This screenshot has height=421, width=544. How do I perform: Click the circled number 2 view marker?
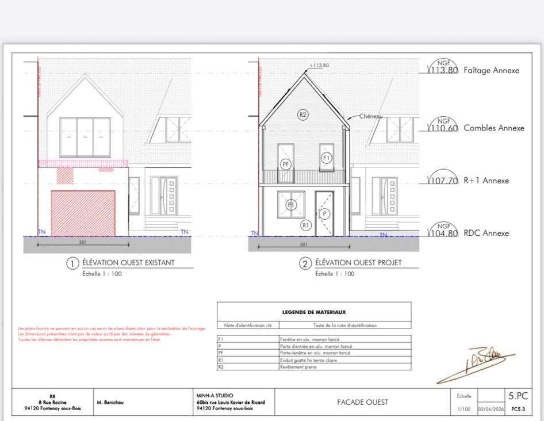(x=305, y=264)
